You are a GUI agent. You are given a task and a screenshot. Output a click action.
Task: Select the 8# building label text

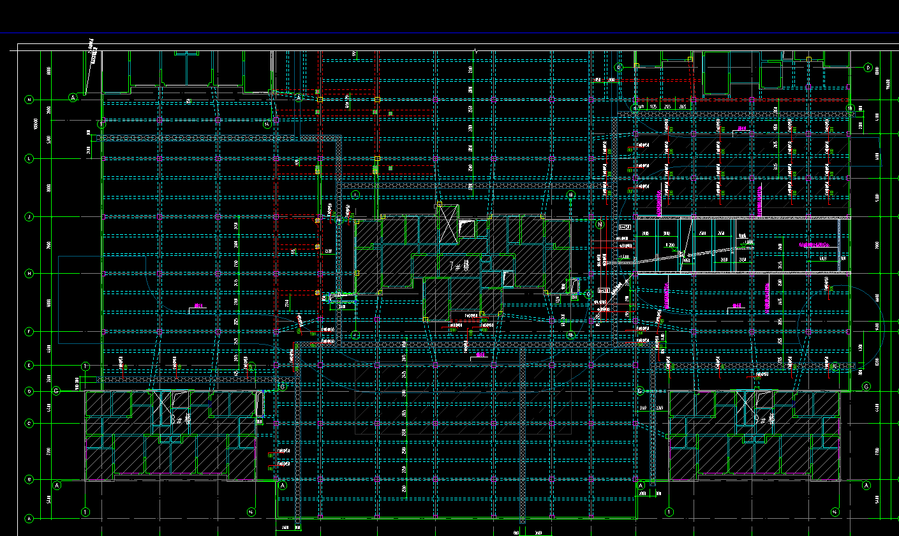(x=182, y=420)
